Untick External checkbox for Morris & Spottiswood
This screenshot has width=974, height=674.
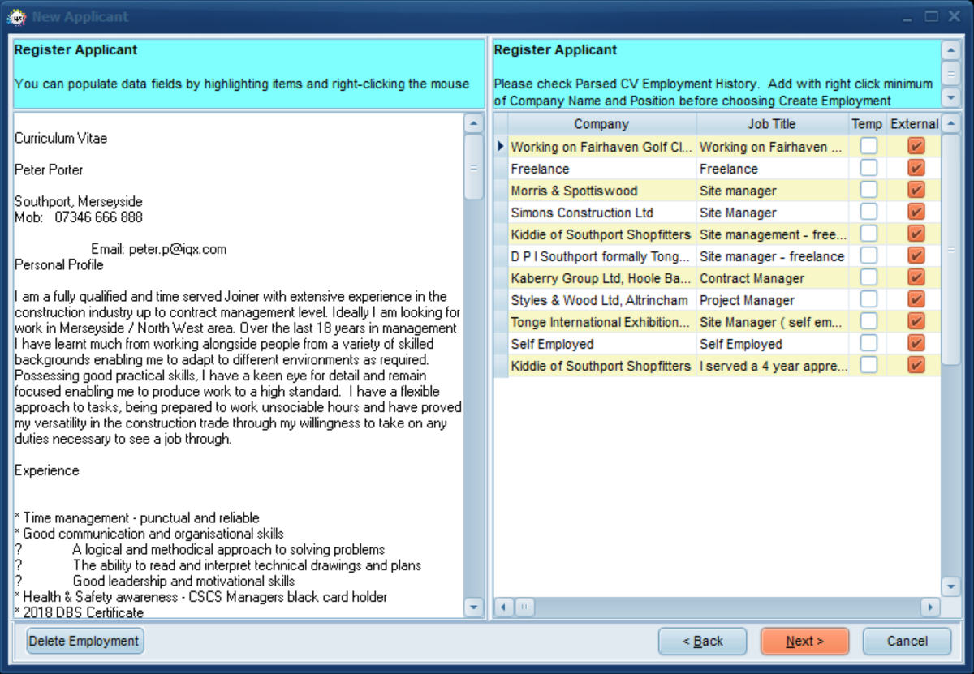coord(916,191)
